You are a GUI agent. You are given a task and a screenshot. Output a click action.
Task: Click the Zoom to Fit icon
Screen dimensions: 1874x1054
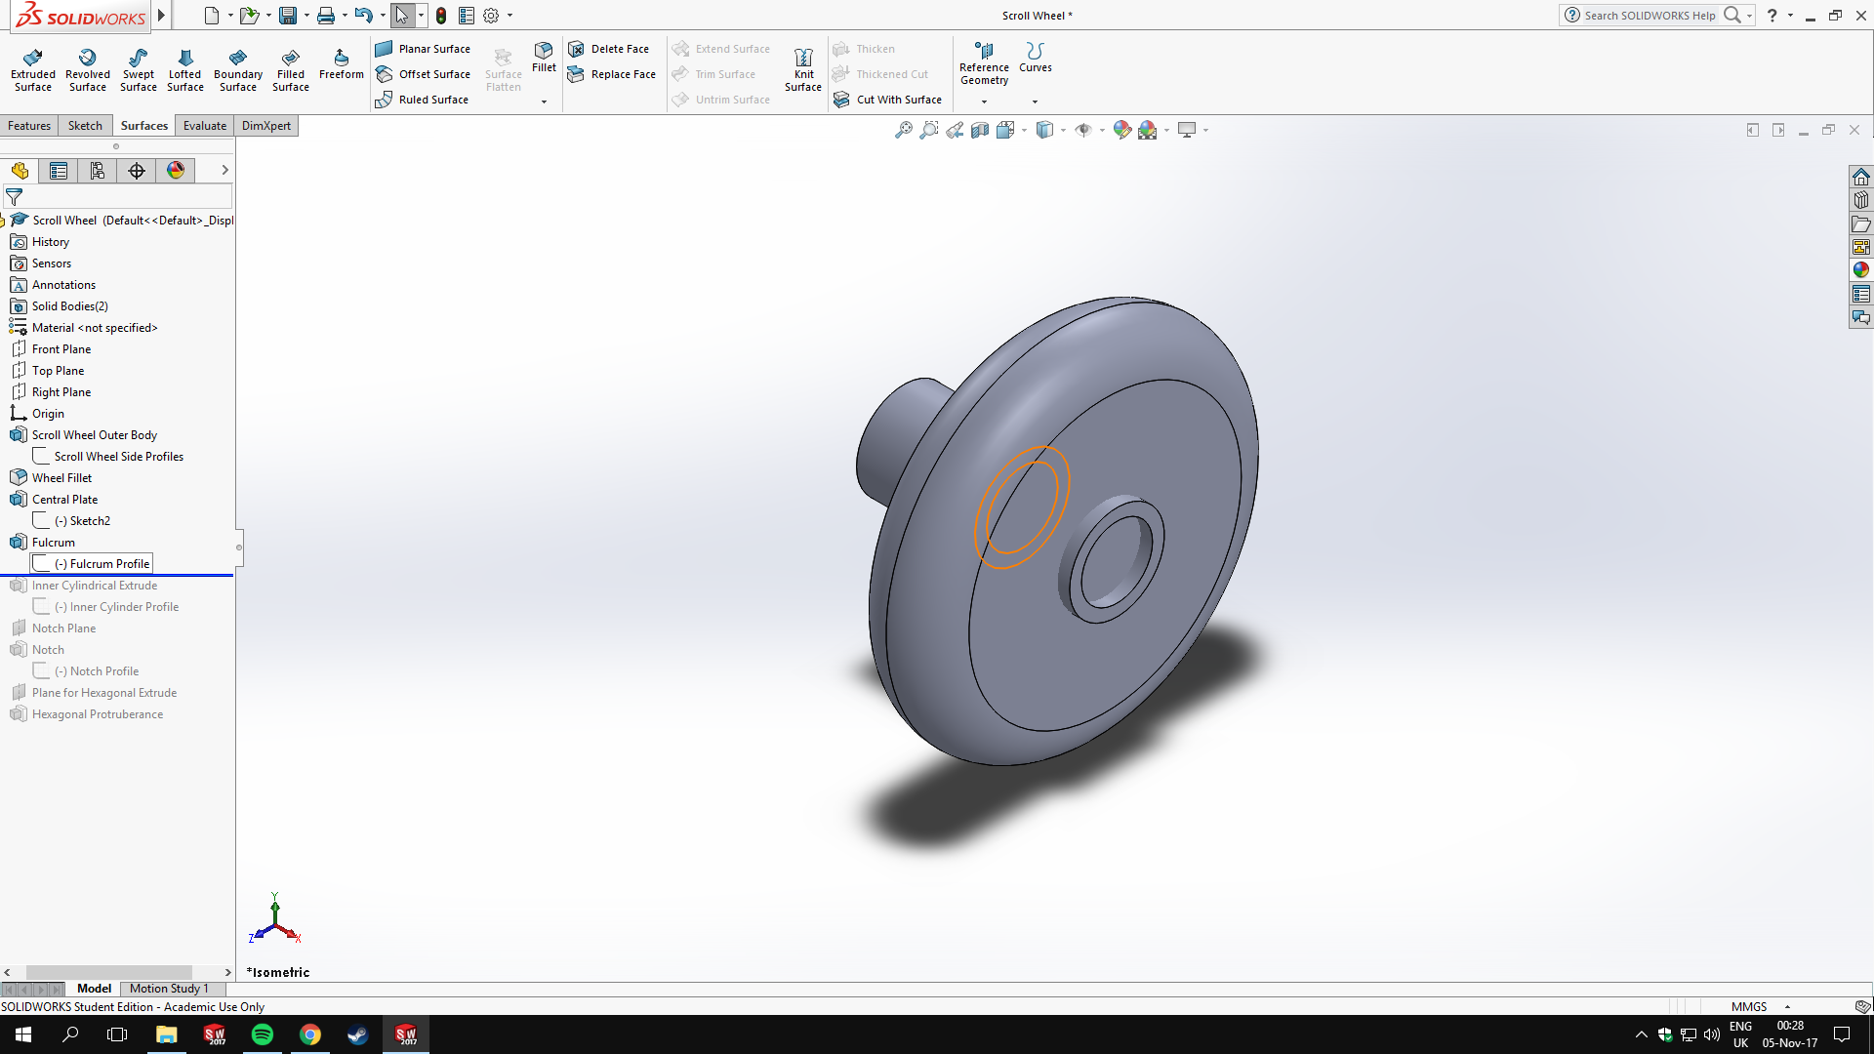pyautogui.click(x=904, y=130)
